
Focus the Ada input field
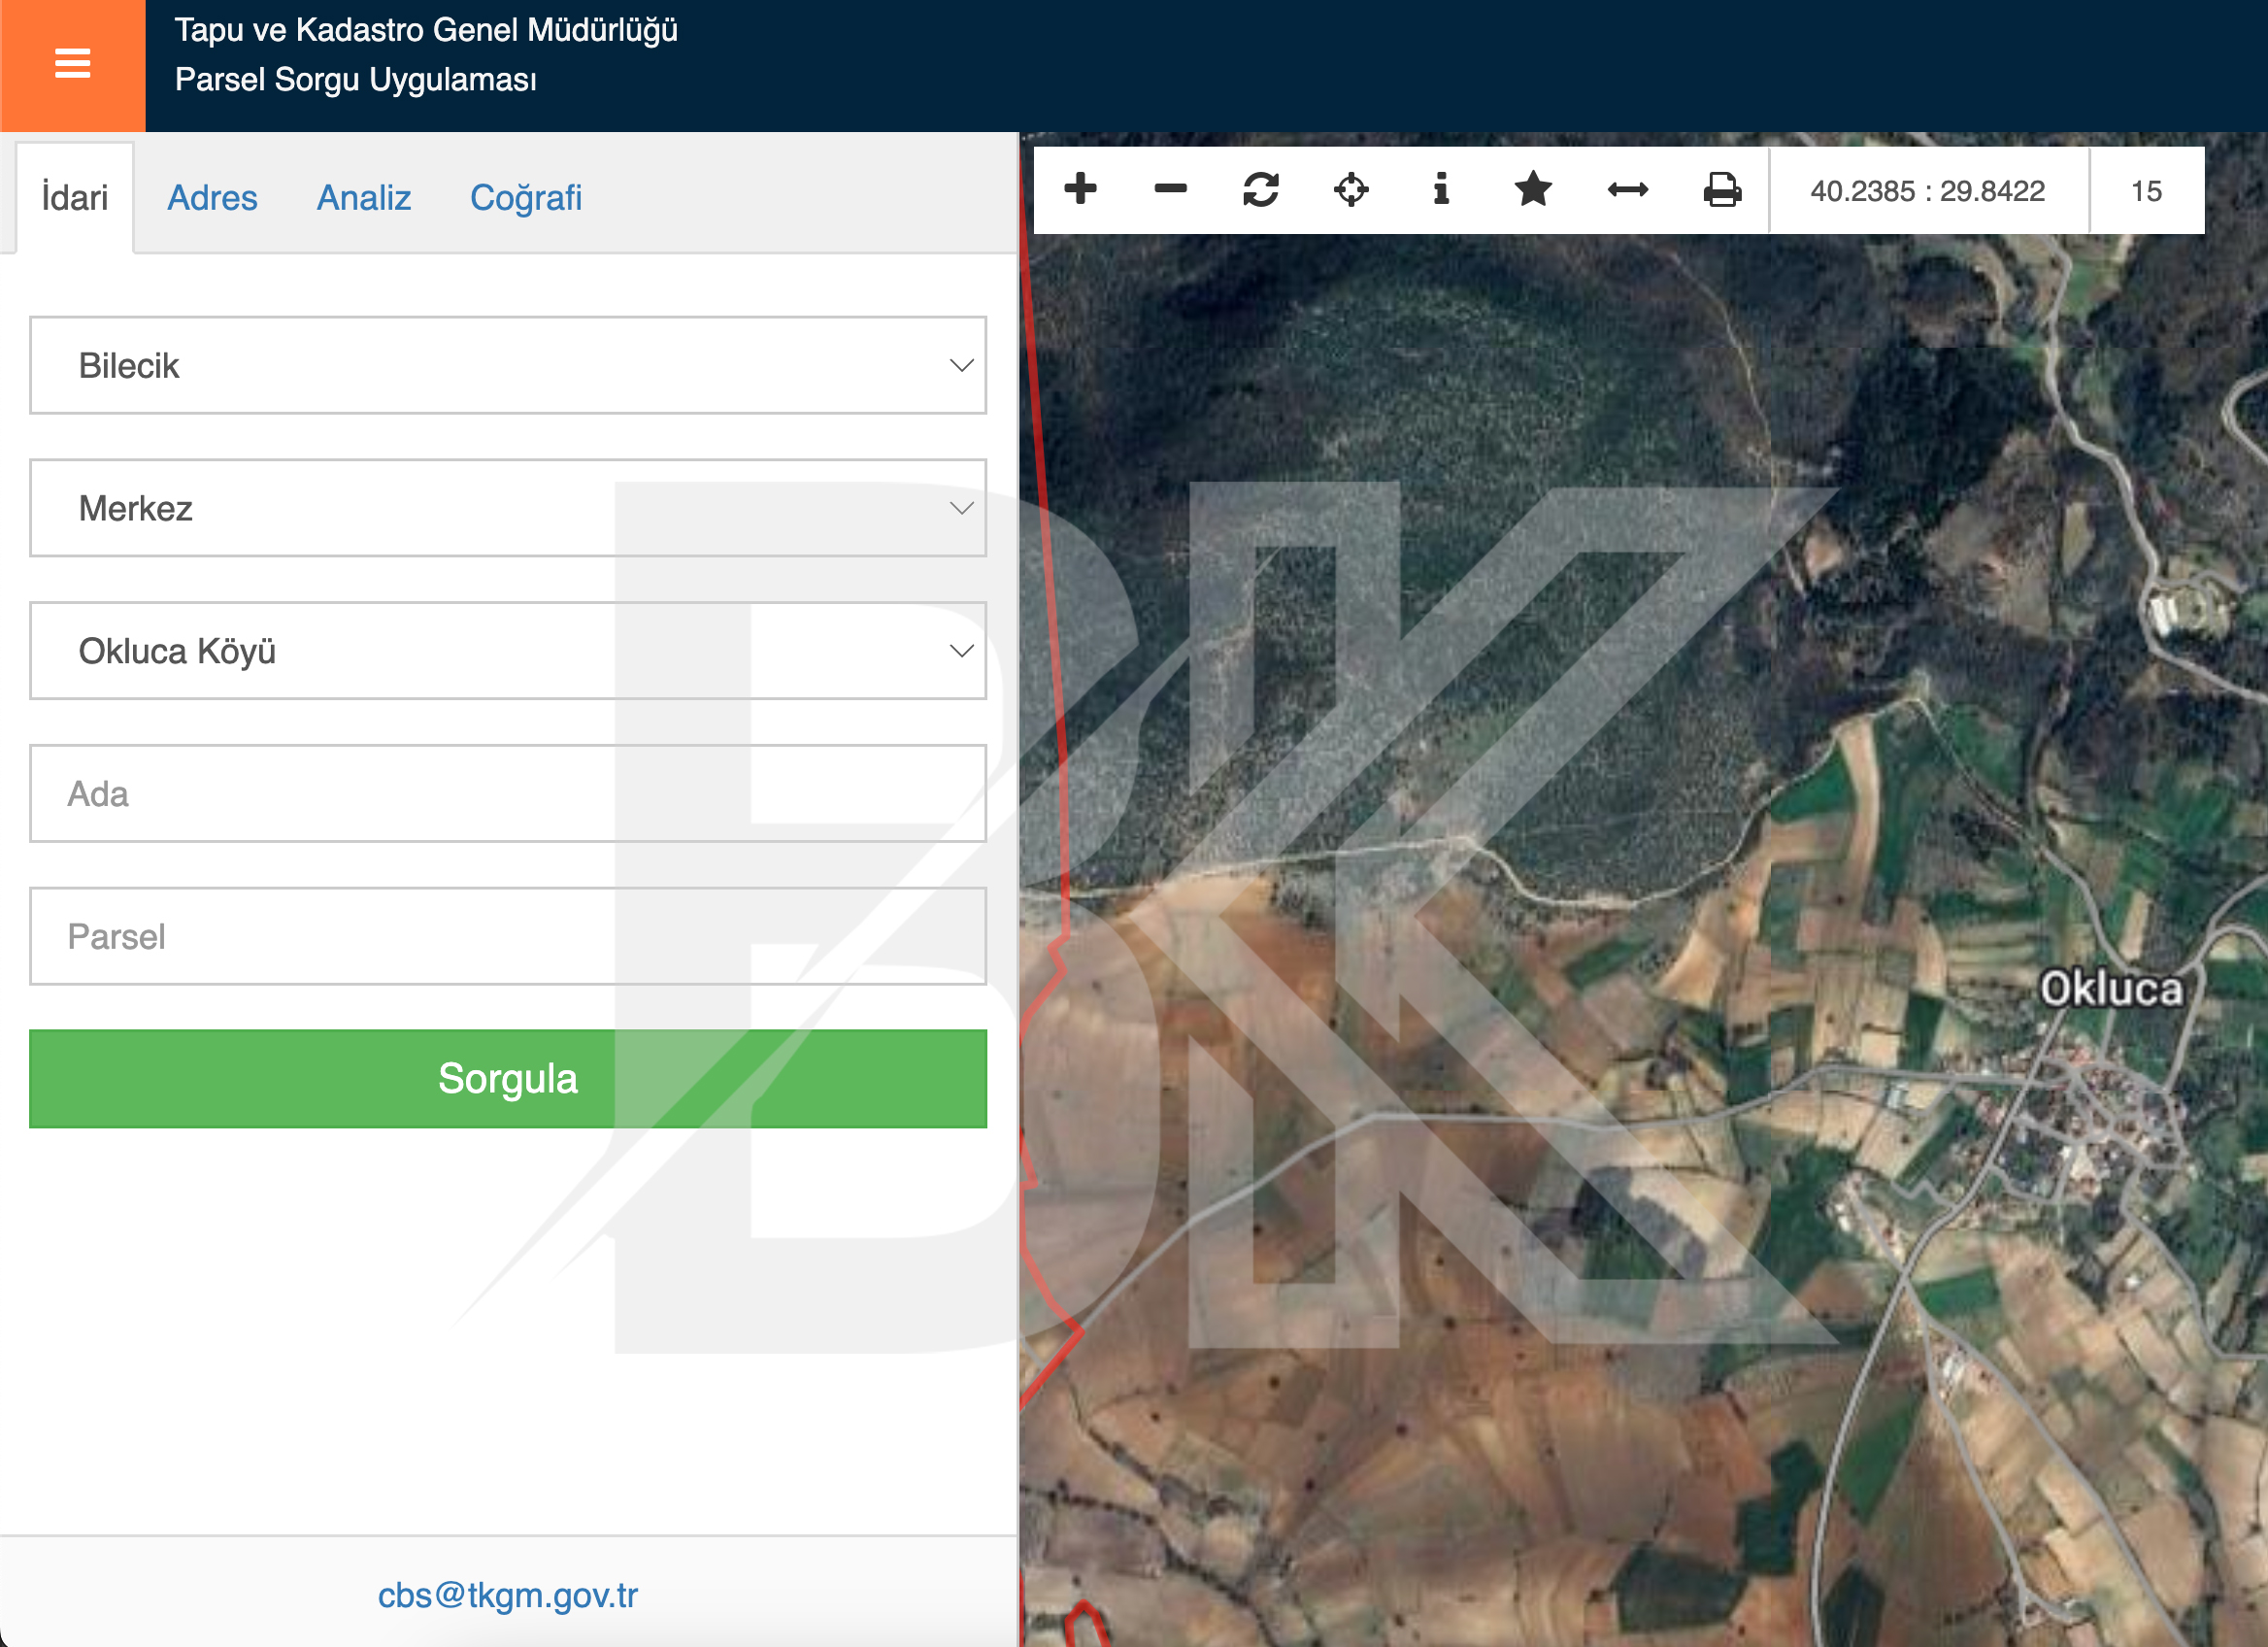(507, 794)
